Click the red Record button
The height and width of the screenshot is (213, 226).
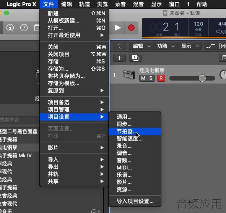(x=131, y=27)
